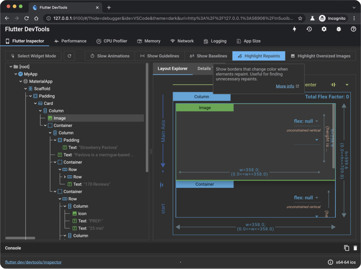
Task: Copy console contents to clipboard
Action: 346,248
